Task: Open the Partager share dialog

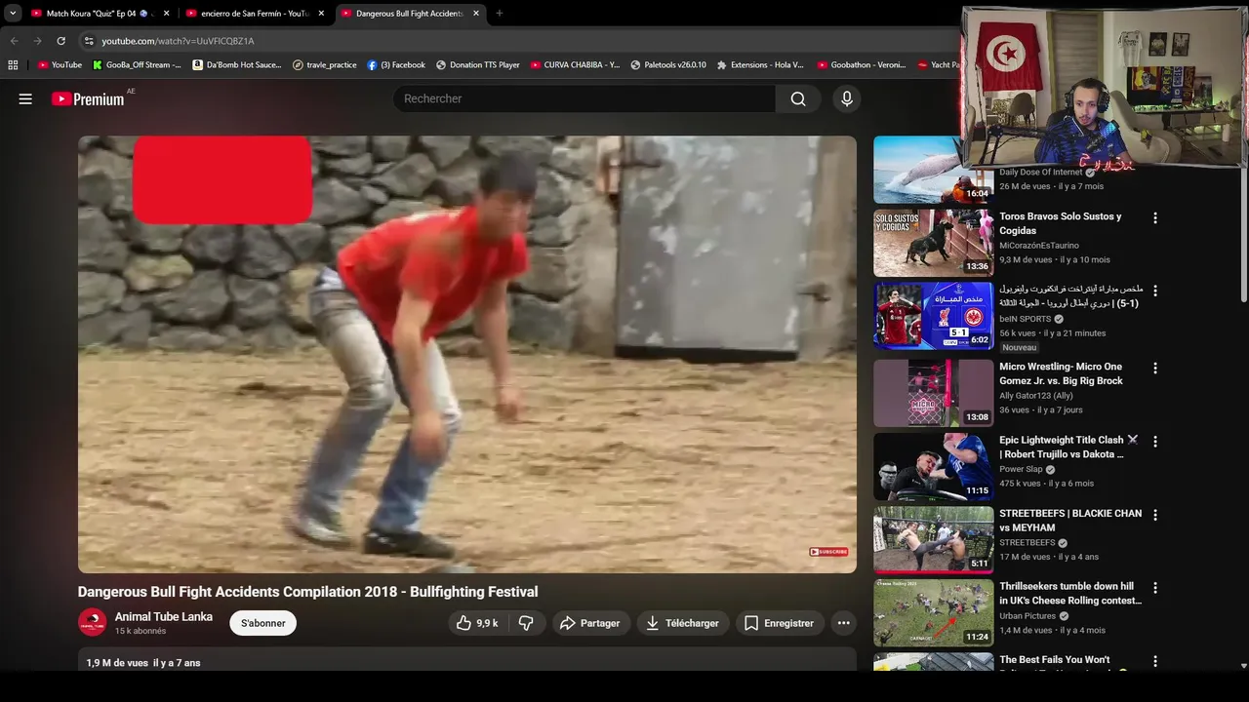Action: pyautogui.click(x=590, y=623)
